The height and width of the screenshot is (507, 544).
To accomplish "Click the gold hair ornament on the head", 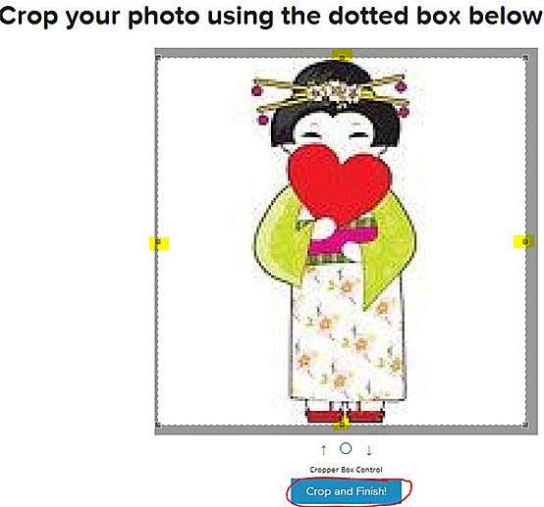I will click(332, 93).
